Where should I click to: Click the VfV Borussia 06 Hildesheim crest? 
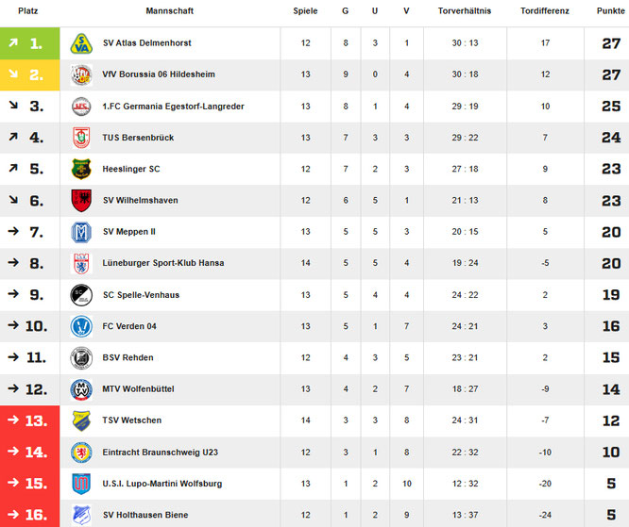[80, 74]
